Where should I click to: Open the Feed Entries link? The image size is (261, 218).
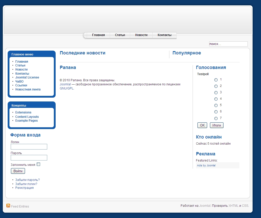(x=20, y=206)
